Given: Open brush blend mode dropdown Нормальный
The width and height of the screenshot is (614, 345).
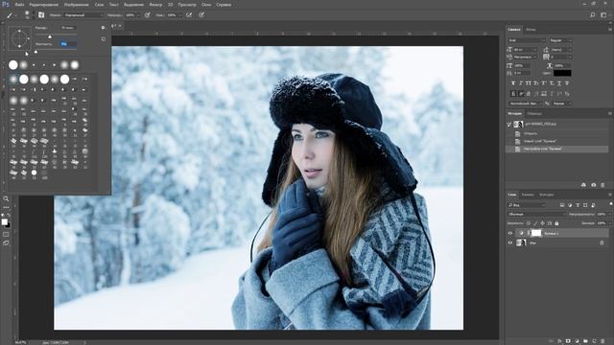Looking at the screenshot, I should tap(83, 15).
